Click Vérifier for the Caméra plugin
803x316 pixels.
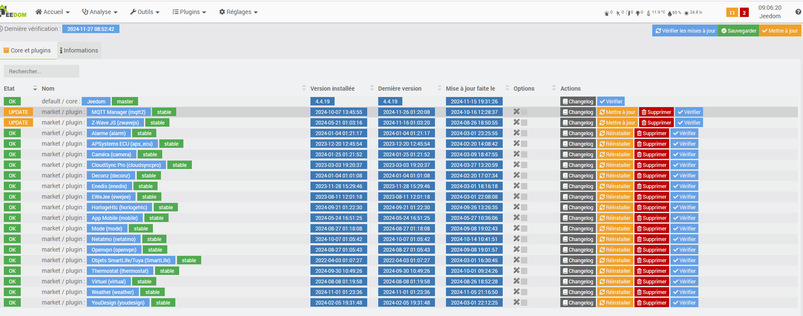click(684, 154)
